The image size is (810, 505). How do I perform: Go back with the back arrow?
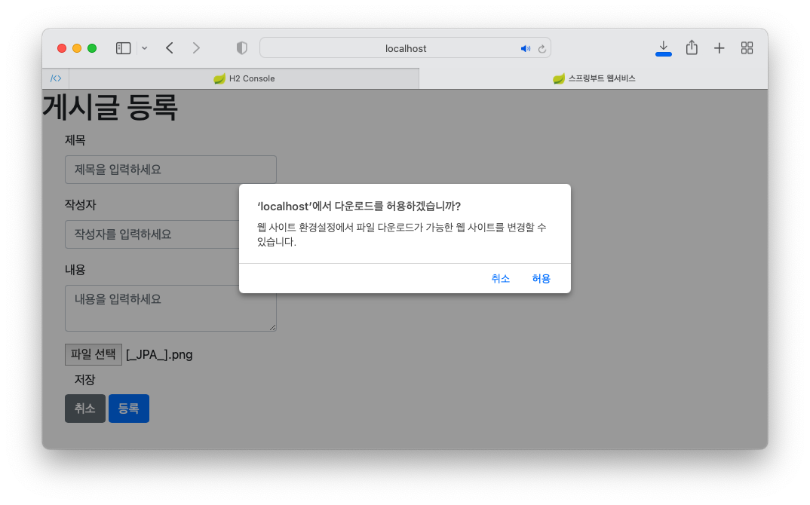(x=170, y=48)
